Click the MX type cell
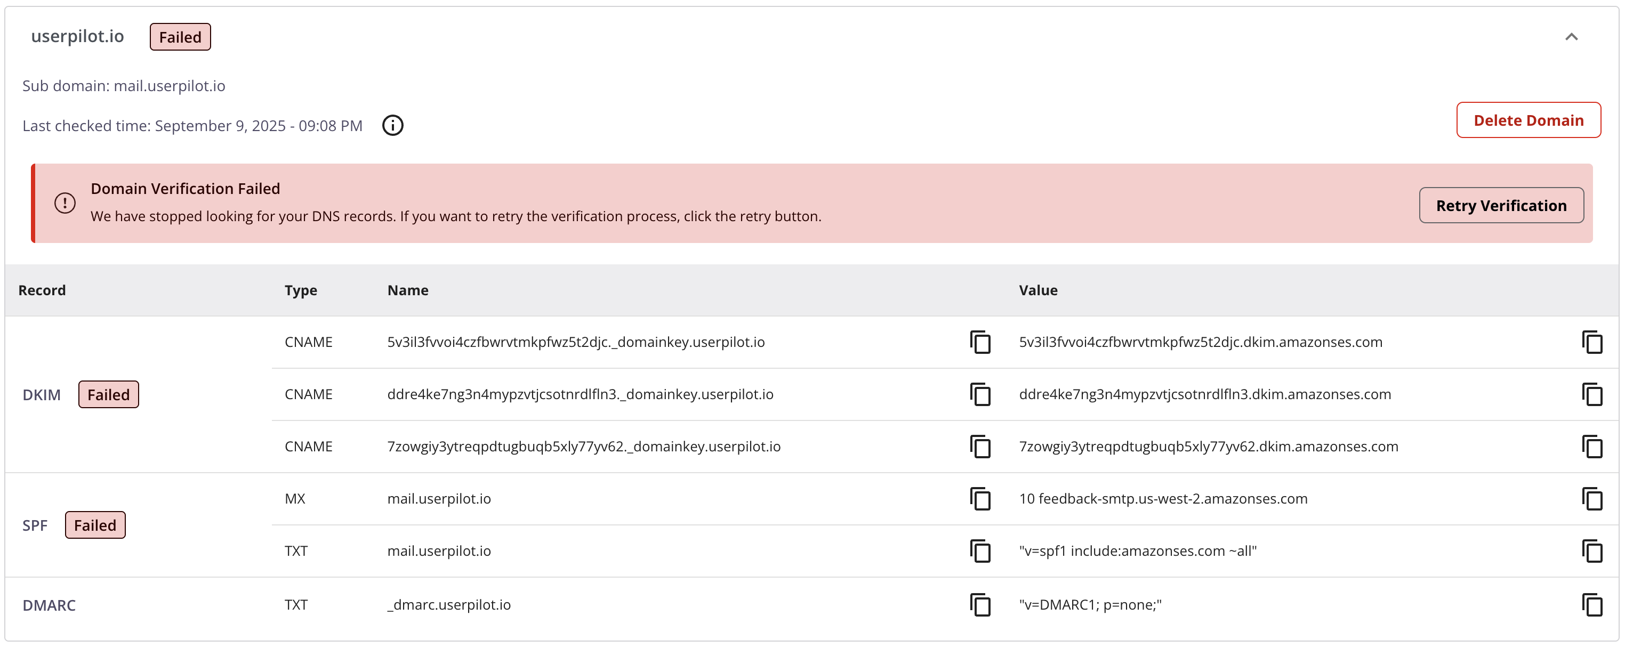1625x648 pixels. pos(295,499)
